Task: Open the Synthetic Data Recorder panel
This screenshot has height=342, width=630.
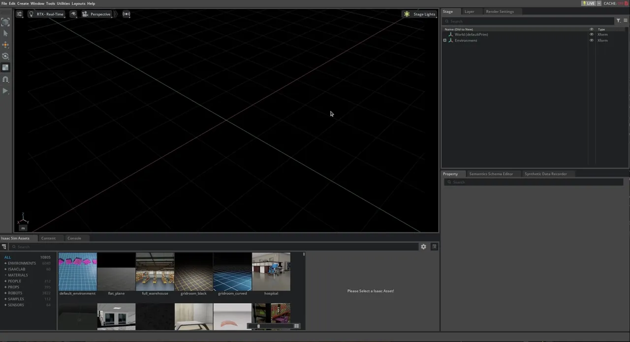Action: tap(545, 173)
